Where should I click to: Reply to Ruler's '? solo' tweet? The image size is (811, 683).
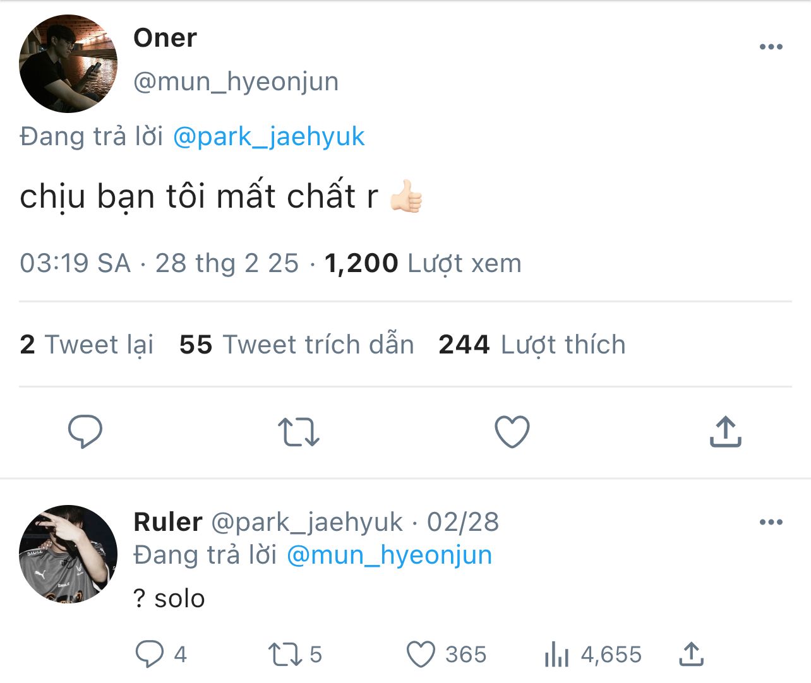150,654
